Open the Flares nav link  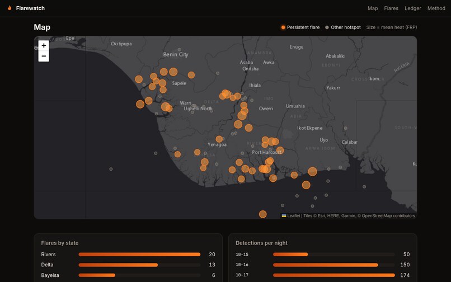click(391, 8)
